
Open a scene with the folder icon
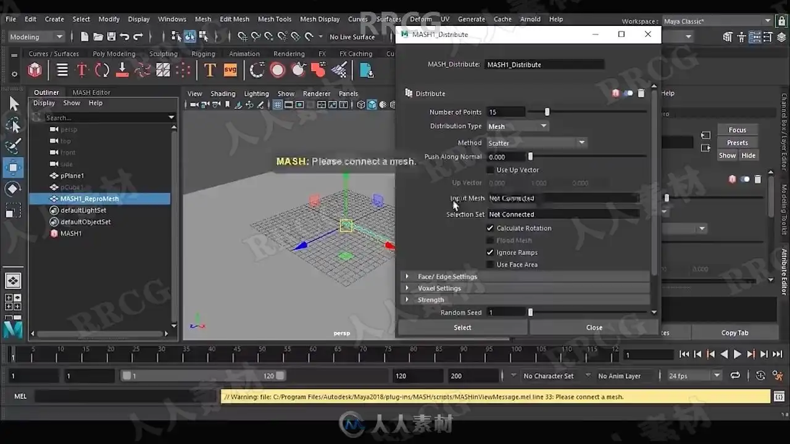tap(98, 37)
